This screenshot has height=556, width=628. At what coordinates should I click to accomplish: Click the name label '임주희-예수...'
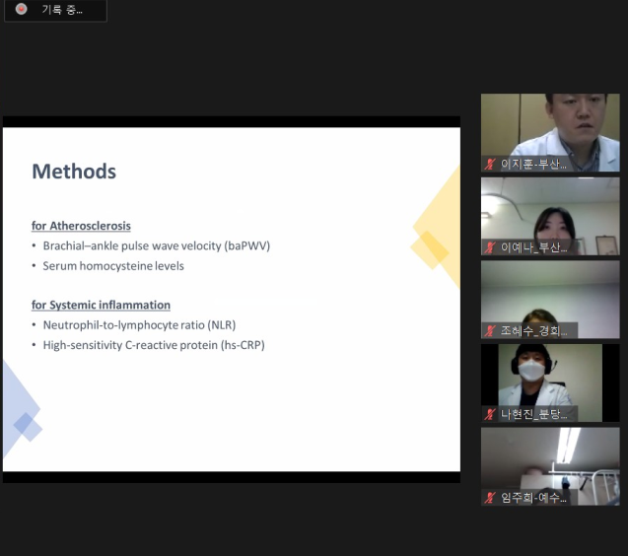(534, 498)
